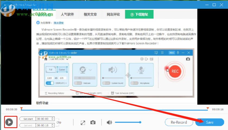Click the screenshot camera icon above REC

tap(188, 59)
